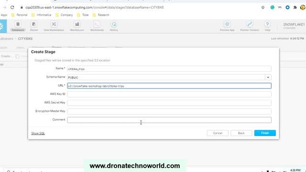Open the browser extensions puzzle icon
306x172 pixels.
pyautogui.click(x=295, y=8)
